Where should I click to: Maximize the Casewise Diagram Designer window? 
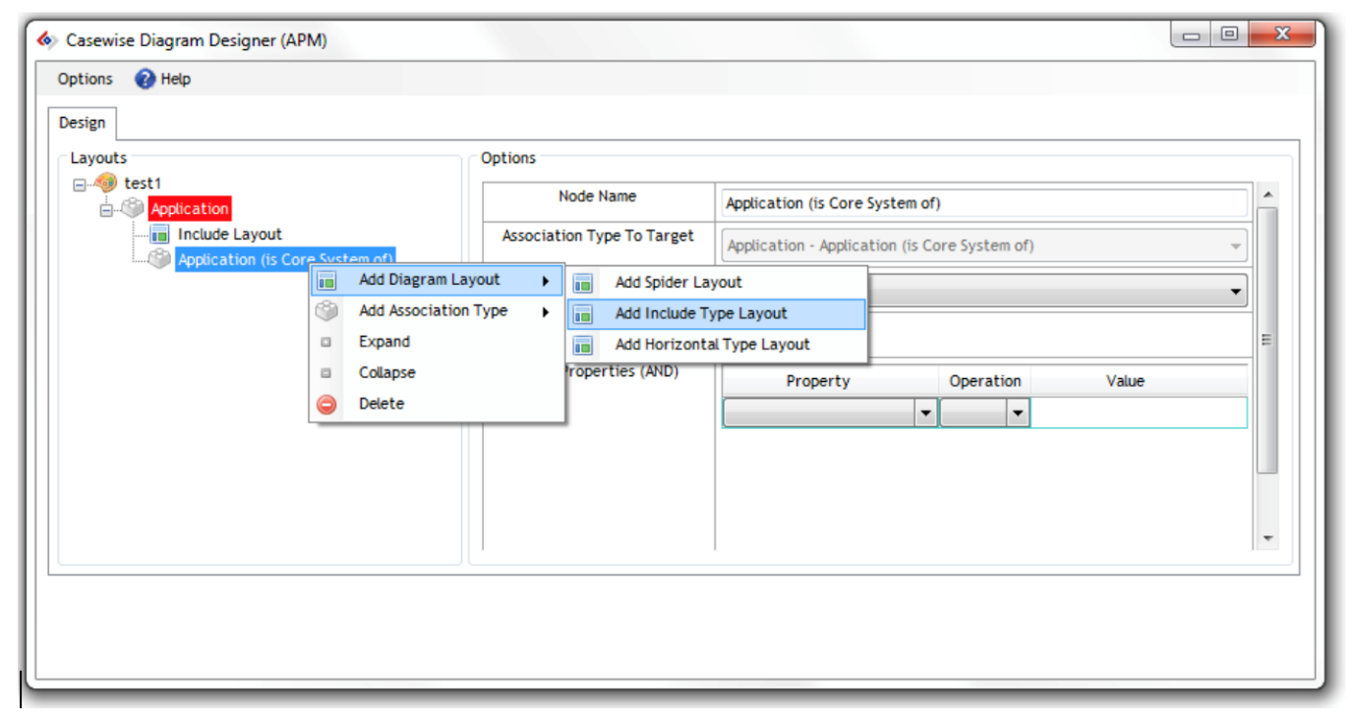(x=1228, y=36)
